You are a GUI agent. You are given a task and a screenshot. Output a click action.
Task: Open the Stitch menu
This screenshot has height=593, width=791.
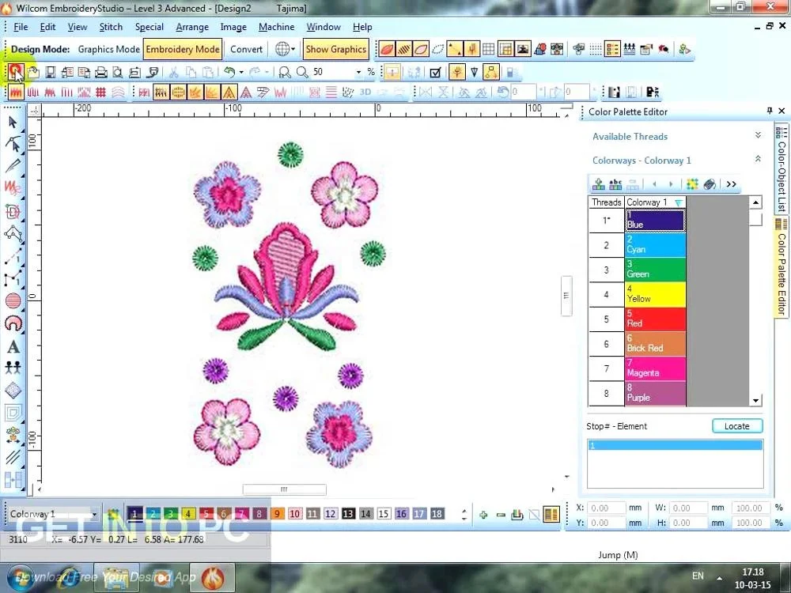tap(111, 27)
